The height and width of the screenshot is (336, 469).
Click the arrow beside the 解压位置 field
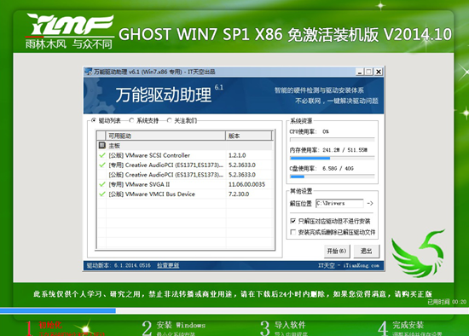point(370,203)
